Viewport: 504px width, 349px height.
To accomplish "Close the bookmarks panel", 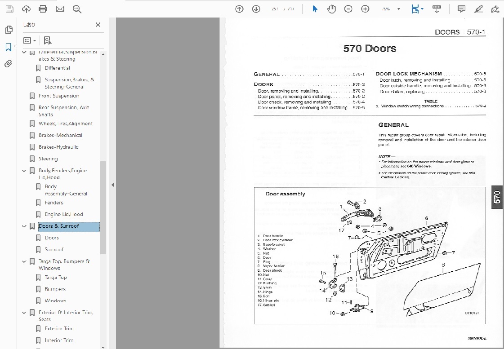I will point(98,25).
